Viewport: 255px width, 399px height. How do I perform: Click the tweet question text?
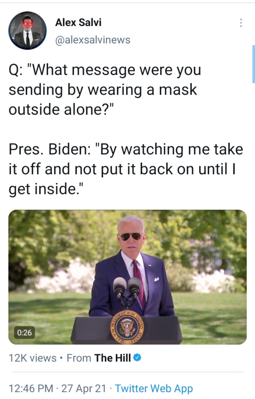105,90
